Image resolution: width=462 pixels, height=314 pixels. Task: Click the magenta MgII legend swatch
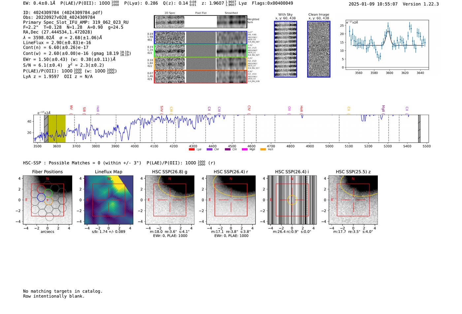click(x=245, y=149)
